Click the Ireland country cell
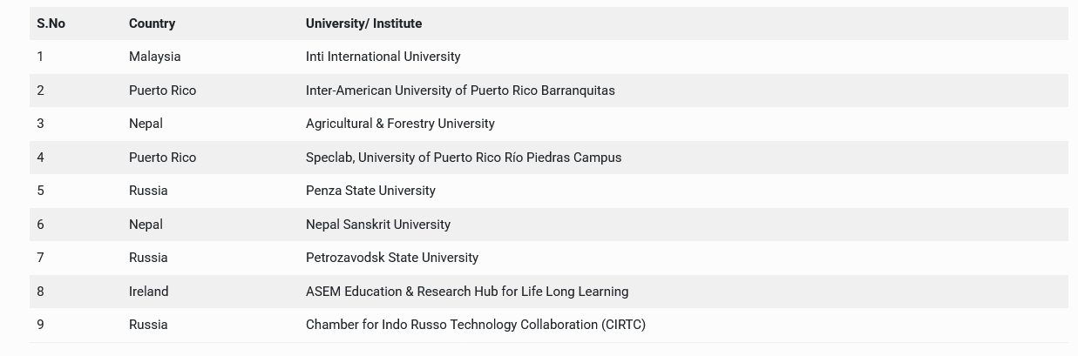This screenshot has height=356, width=1078. (x=148, y=292)
